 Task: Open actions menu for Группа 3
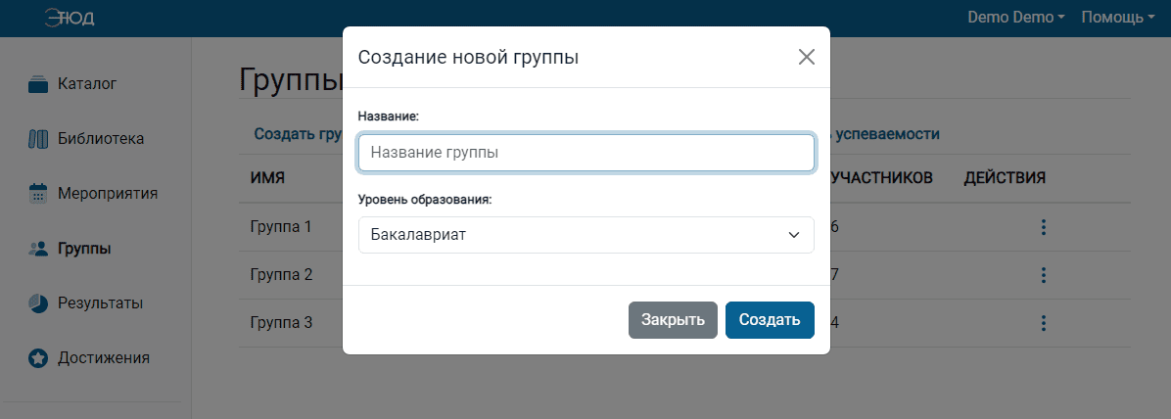click(1044, 323)
